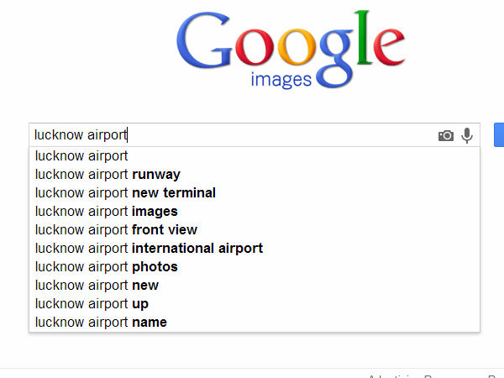Select the 'lucknow airport photos' suggestion
Screen dimensions: 504x378
pos(107,267)
